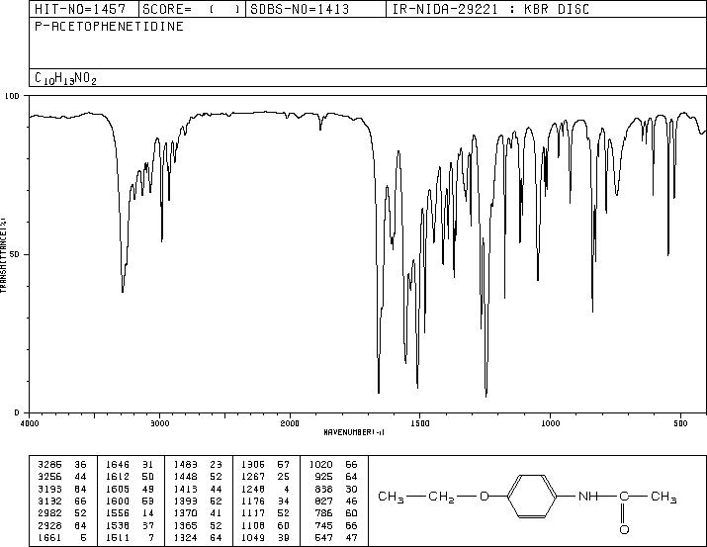Click the 838 peak table entry
This screenshot has height=547, width=707.
click(x=334, y=489)
